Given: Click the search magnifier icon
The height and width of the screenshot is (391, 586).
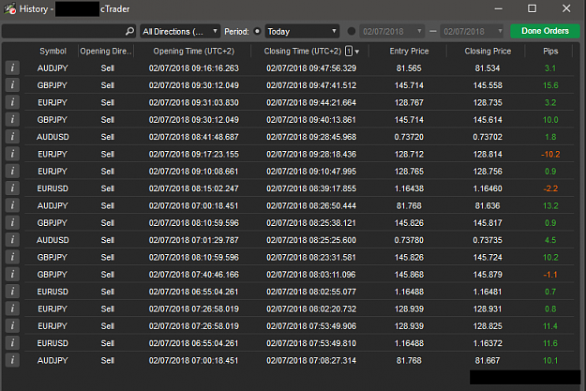Looking at the screenshot, I should click(129, 31).
